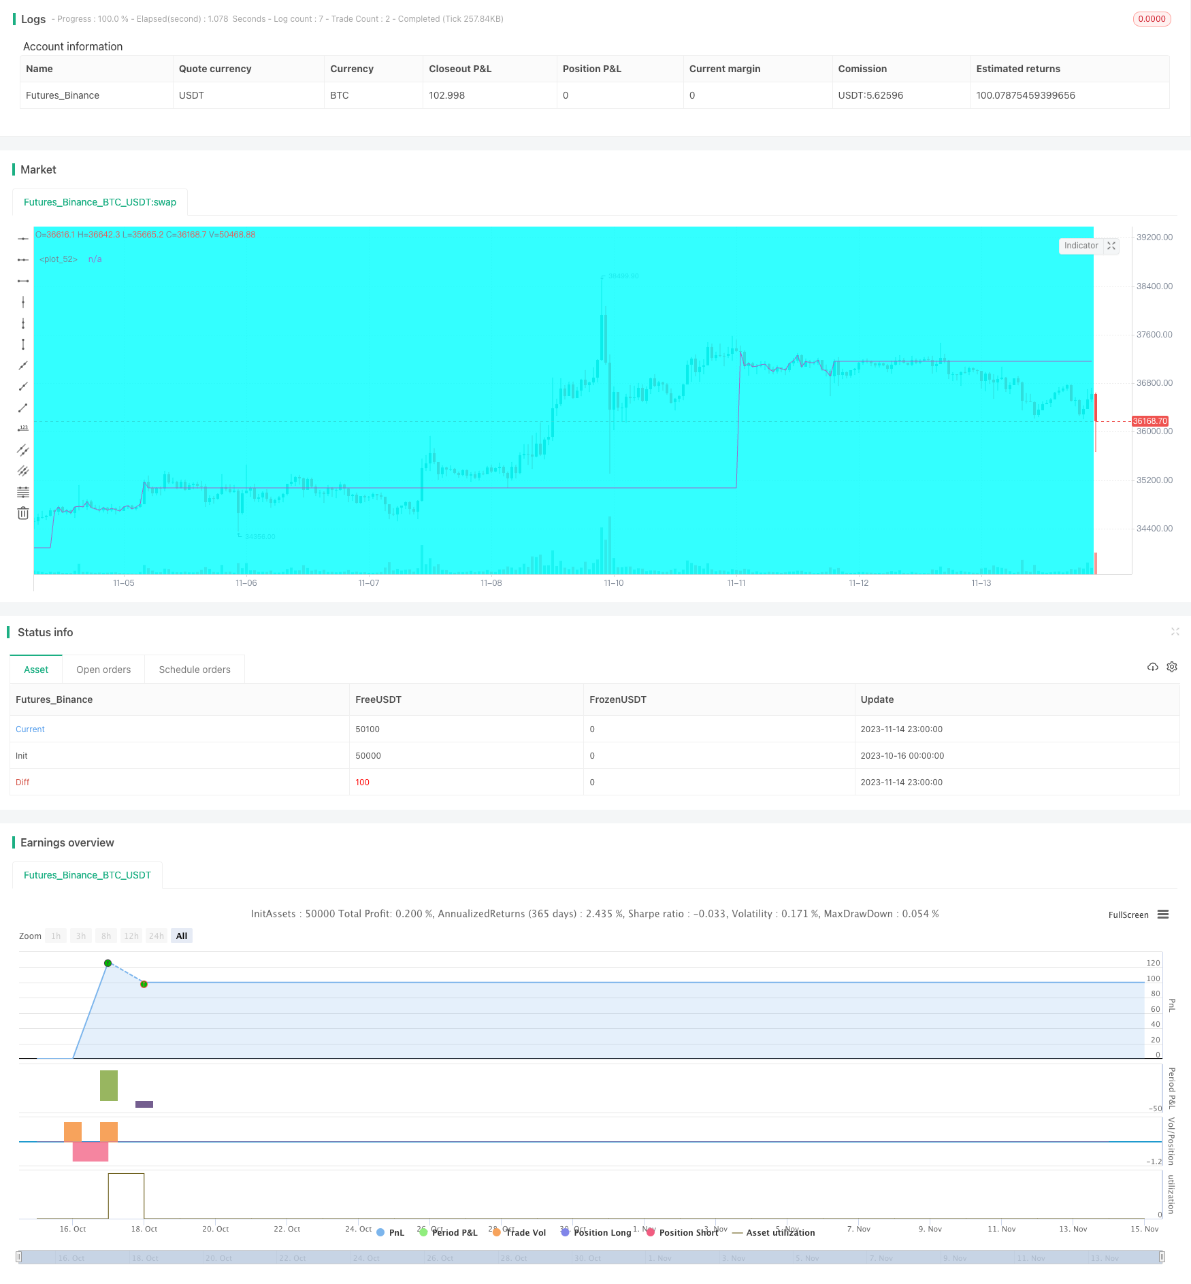The width and height of the screenshot is (1191, 1284).
Task: Click the red 0.0000 badge in Logs
Action: pos(1152,19)
